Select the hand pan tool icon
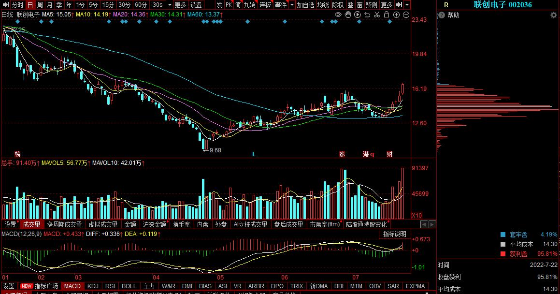The image size is (560, 294). point(348,15)
